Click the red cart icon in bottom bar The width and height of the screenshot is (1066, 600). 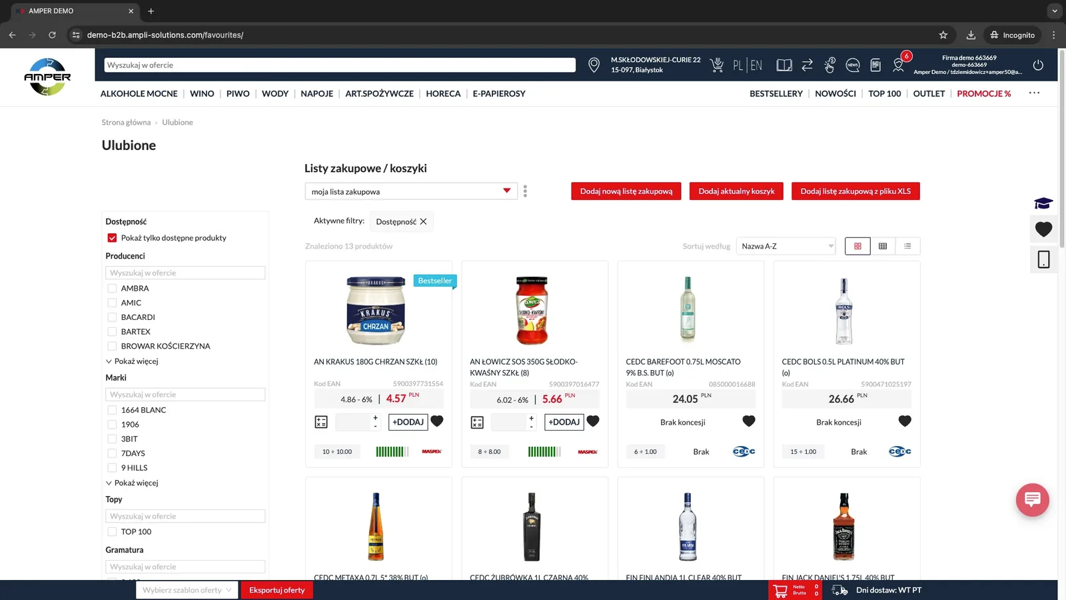coord(781,591)
